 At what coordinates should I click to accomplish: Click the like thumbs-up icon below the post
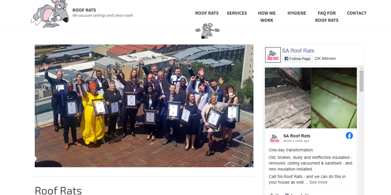(271, 194)
